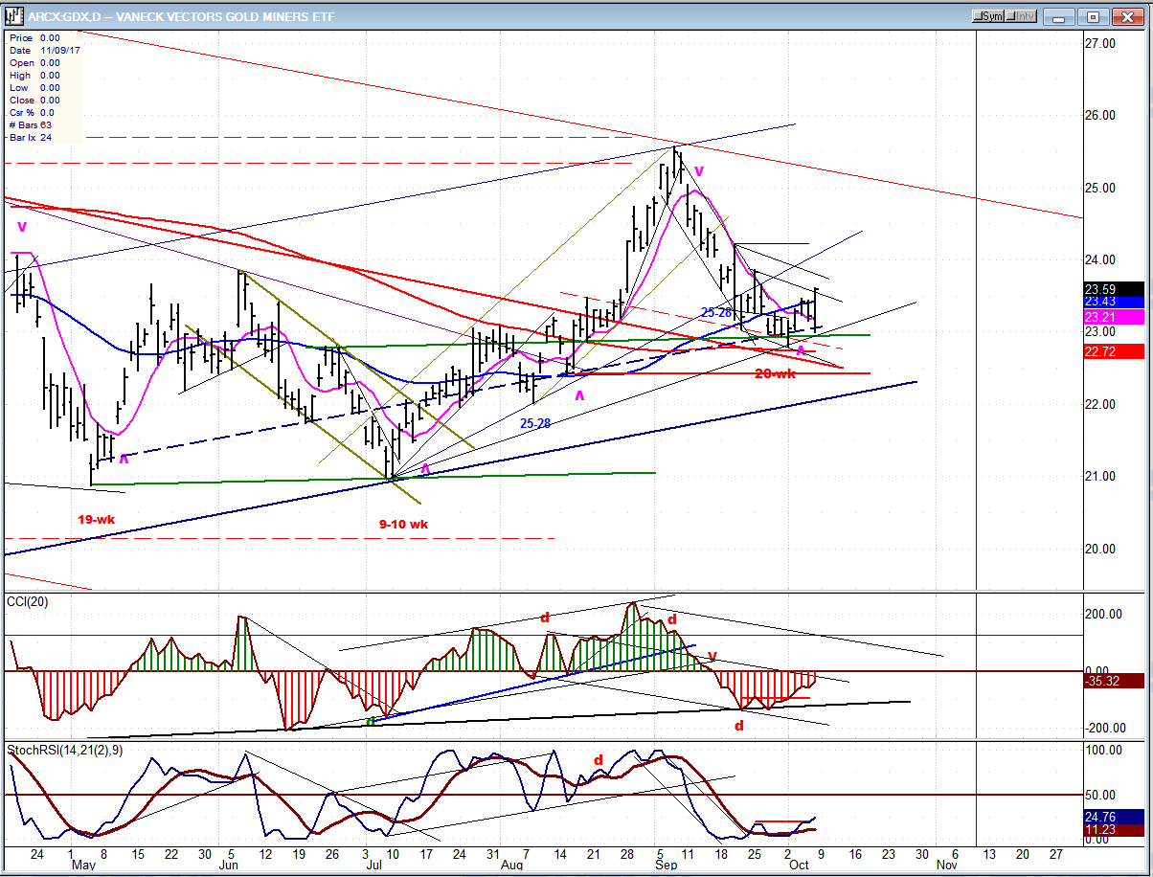Click the 27.00 price axis label
The width and height of the screenshot is (1153, 877).
(1099, 43)
